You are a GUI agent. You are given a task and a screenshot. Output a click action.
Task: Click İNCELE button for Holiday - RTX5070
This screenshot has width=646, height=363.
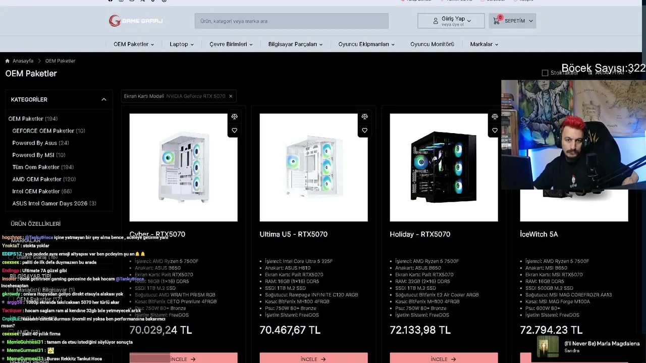pos(444,358)
